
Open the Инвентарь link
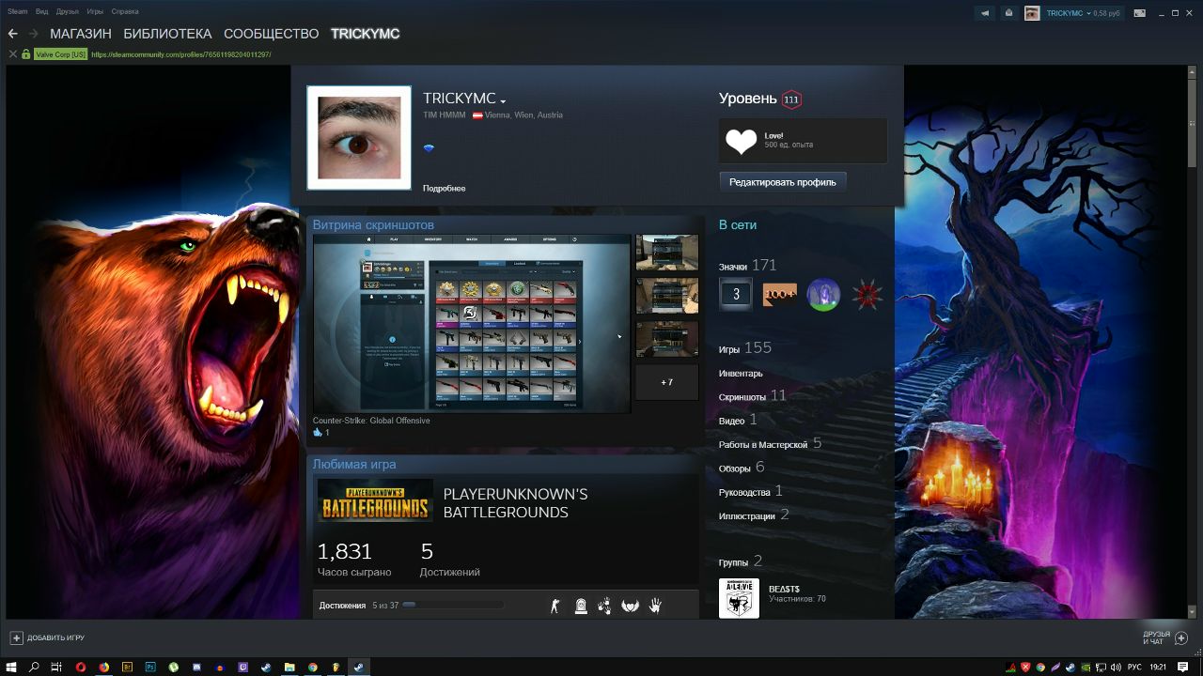coord(741,374)
